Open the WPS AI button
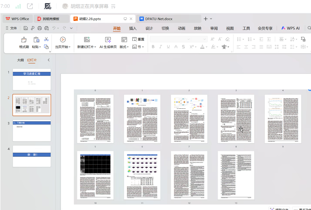 [290, 28]
